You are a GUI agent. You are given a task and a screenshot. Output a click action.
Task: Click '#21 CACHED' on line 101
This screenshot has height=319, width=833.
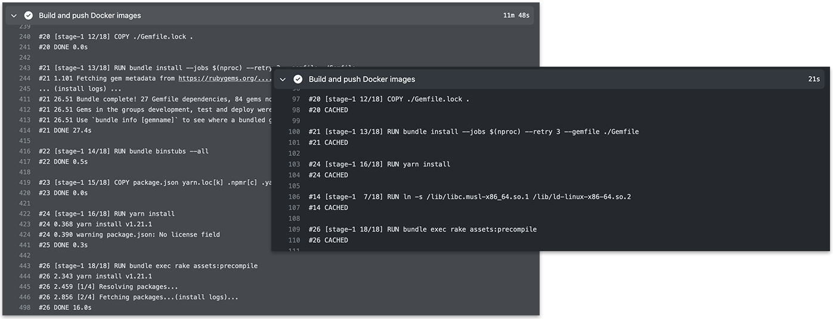(x=329, y=142)
